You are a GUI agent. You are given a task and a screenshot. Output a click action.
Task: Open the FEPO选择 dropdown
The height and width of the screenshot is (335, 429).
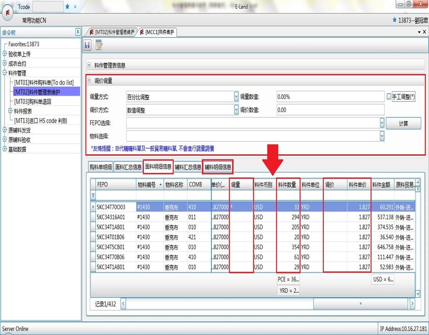[x=382, y=123]
